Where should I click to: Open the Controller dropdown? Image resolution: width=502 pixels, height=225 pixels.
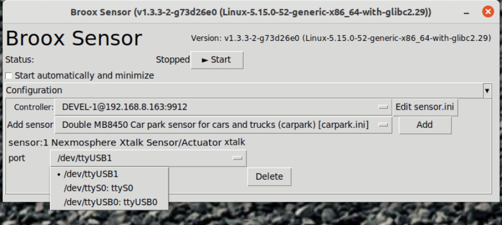223,107
